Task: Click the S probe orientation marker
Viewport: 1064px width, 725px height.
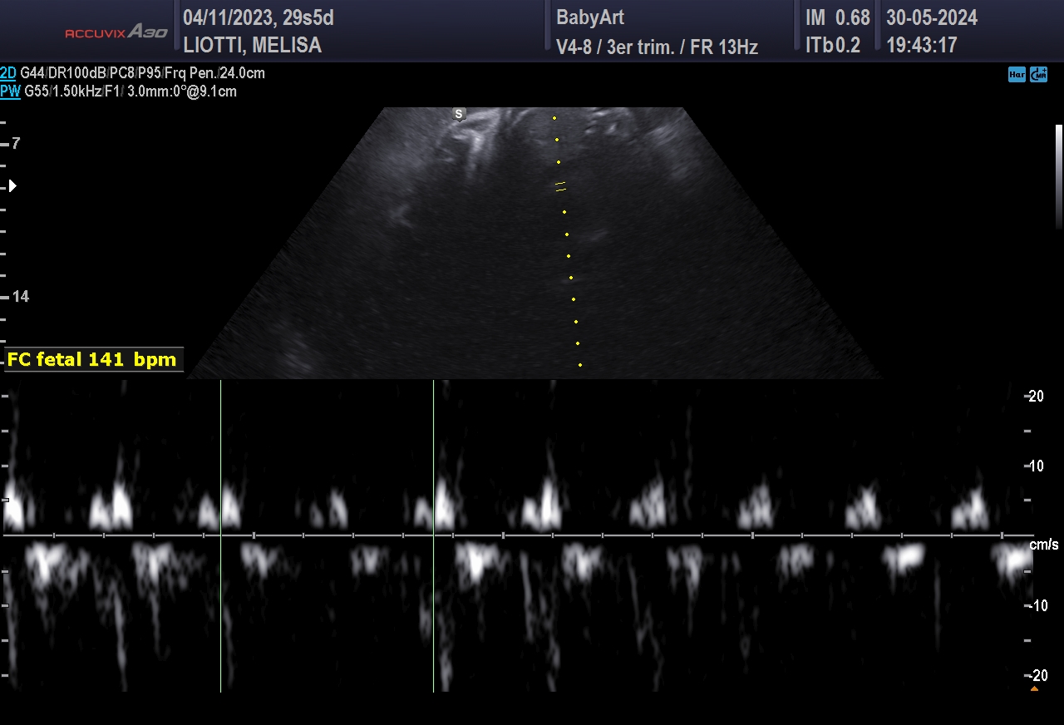Action: tap(458, 113)
